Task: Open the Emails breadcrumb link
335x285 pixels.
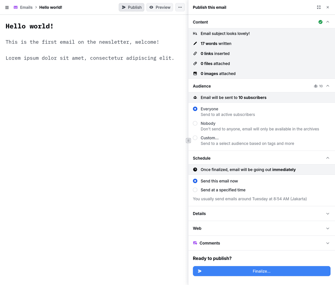Action: pos(26,7)
